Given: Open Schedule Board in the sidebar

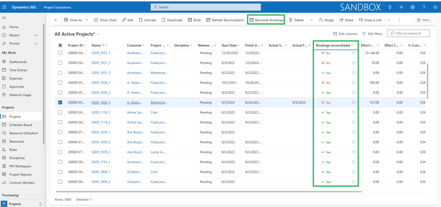Looking at the screenshot, I should (x=20, y=125).
